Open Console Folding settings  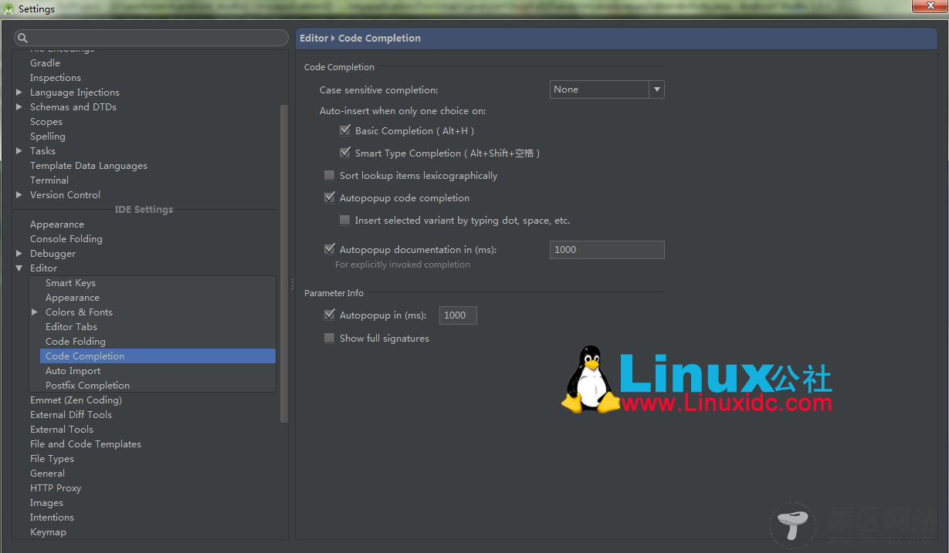66,239
